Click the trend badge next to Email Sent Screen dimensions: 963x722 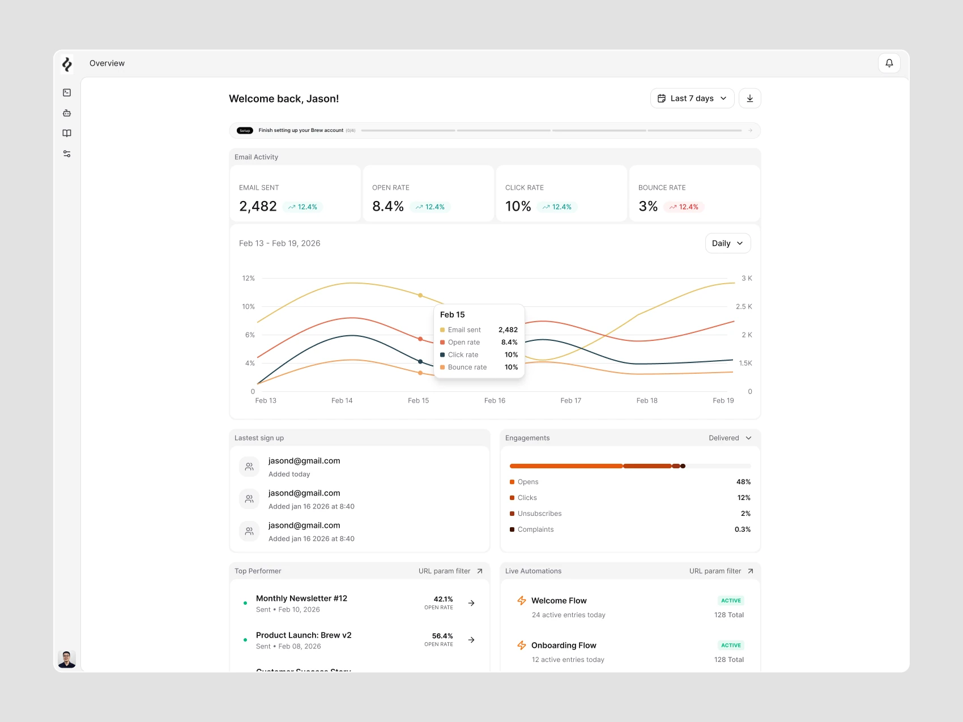302,207
